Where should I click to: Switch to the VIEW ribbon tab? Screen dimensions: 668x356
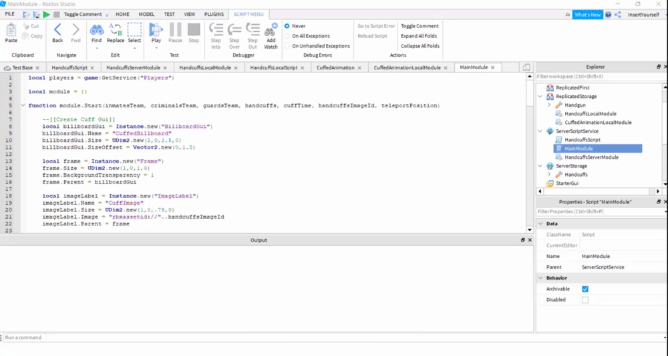190,15
